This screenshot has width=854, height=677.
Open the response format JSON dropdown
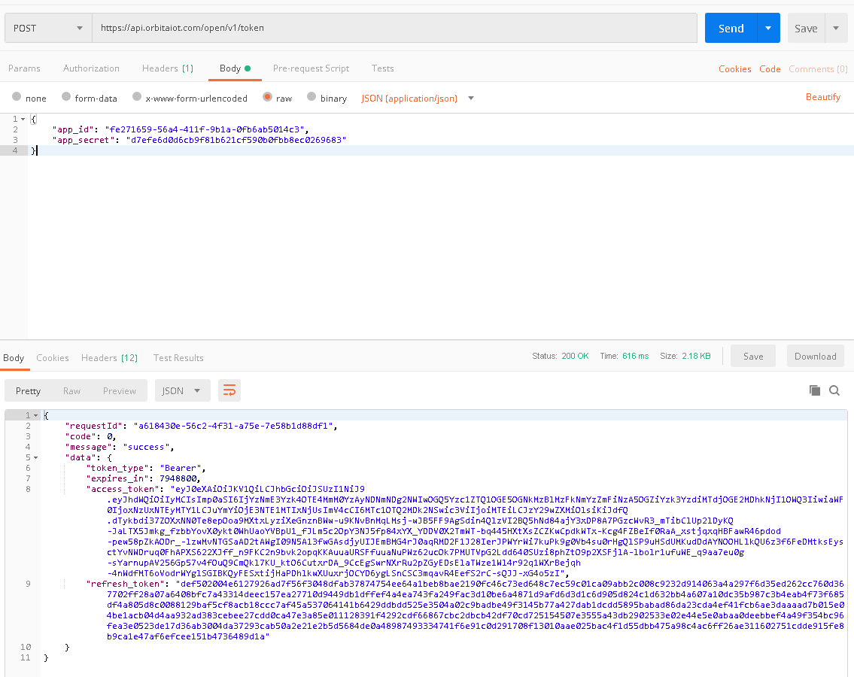[x=183, y=390]
